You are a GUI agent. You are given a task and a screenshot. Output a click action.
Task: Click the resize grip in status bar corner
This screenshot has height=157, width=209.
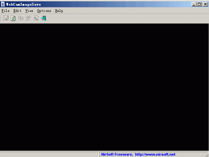click(207, 155)
